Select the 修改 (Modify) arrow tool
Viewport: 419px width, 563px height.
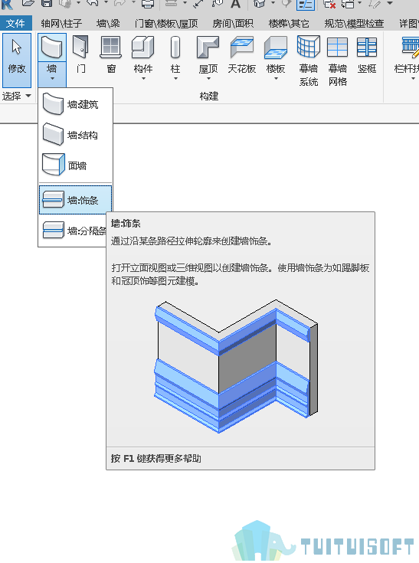coord(17,60)
